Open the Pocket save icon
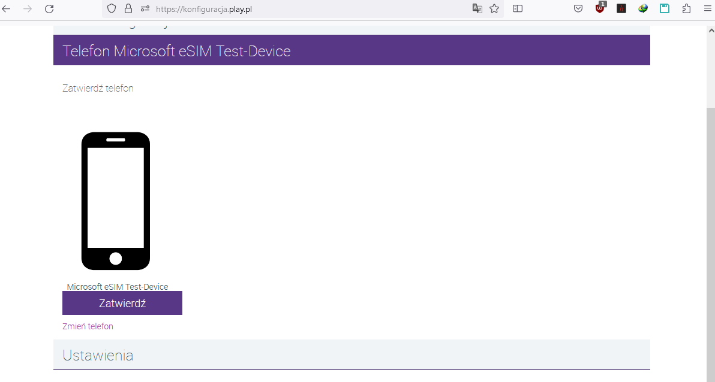Image resolution: width=715 pixels, height=382 pixels. (578, 8)
